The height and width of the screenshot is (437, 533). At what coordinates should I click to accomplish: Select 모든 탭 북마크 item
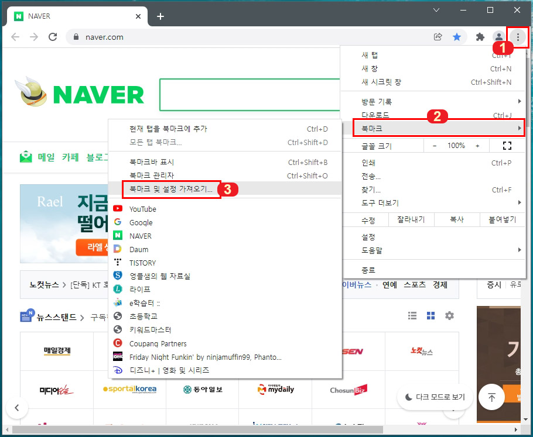coord(224,142)
